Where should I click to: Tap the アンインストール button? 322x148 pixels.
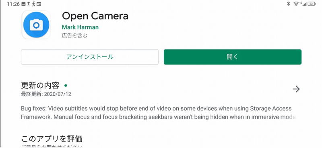(x=90, y=57)
